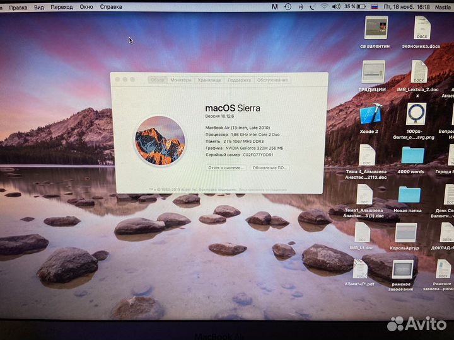Open the "Новая папка" folder
454x340 pixels.
point(409,195)
